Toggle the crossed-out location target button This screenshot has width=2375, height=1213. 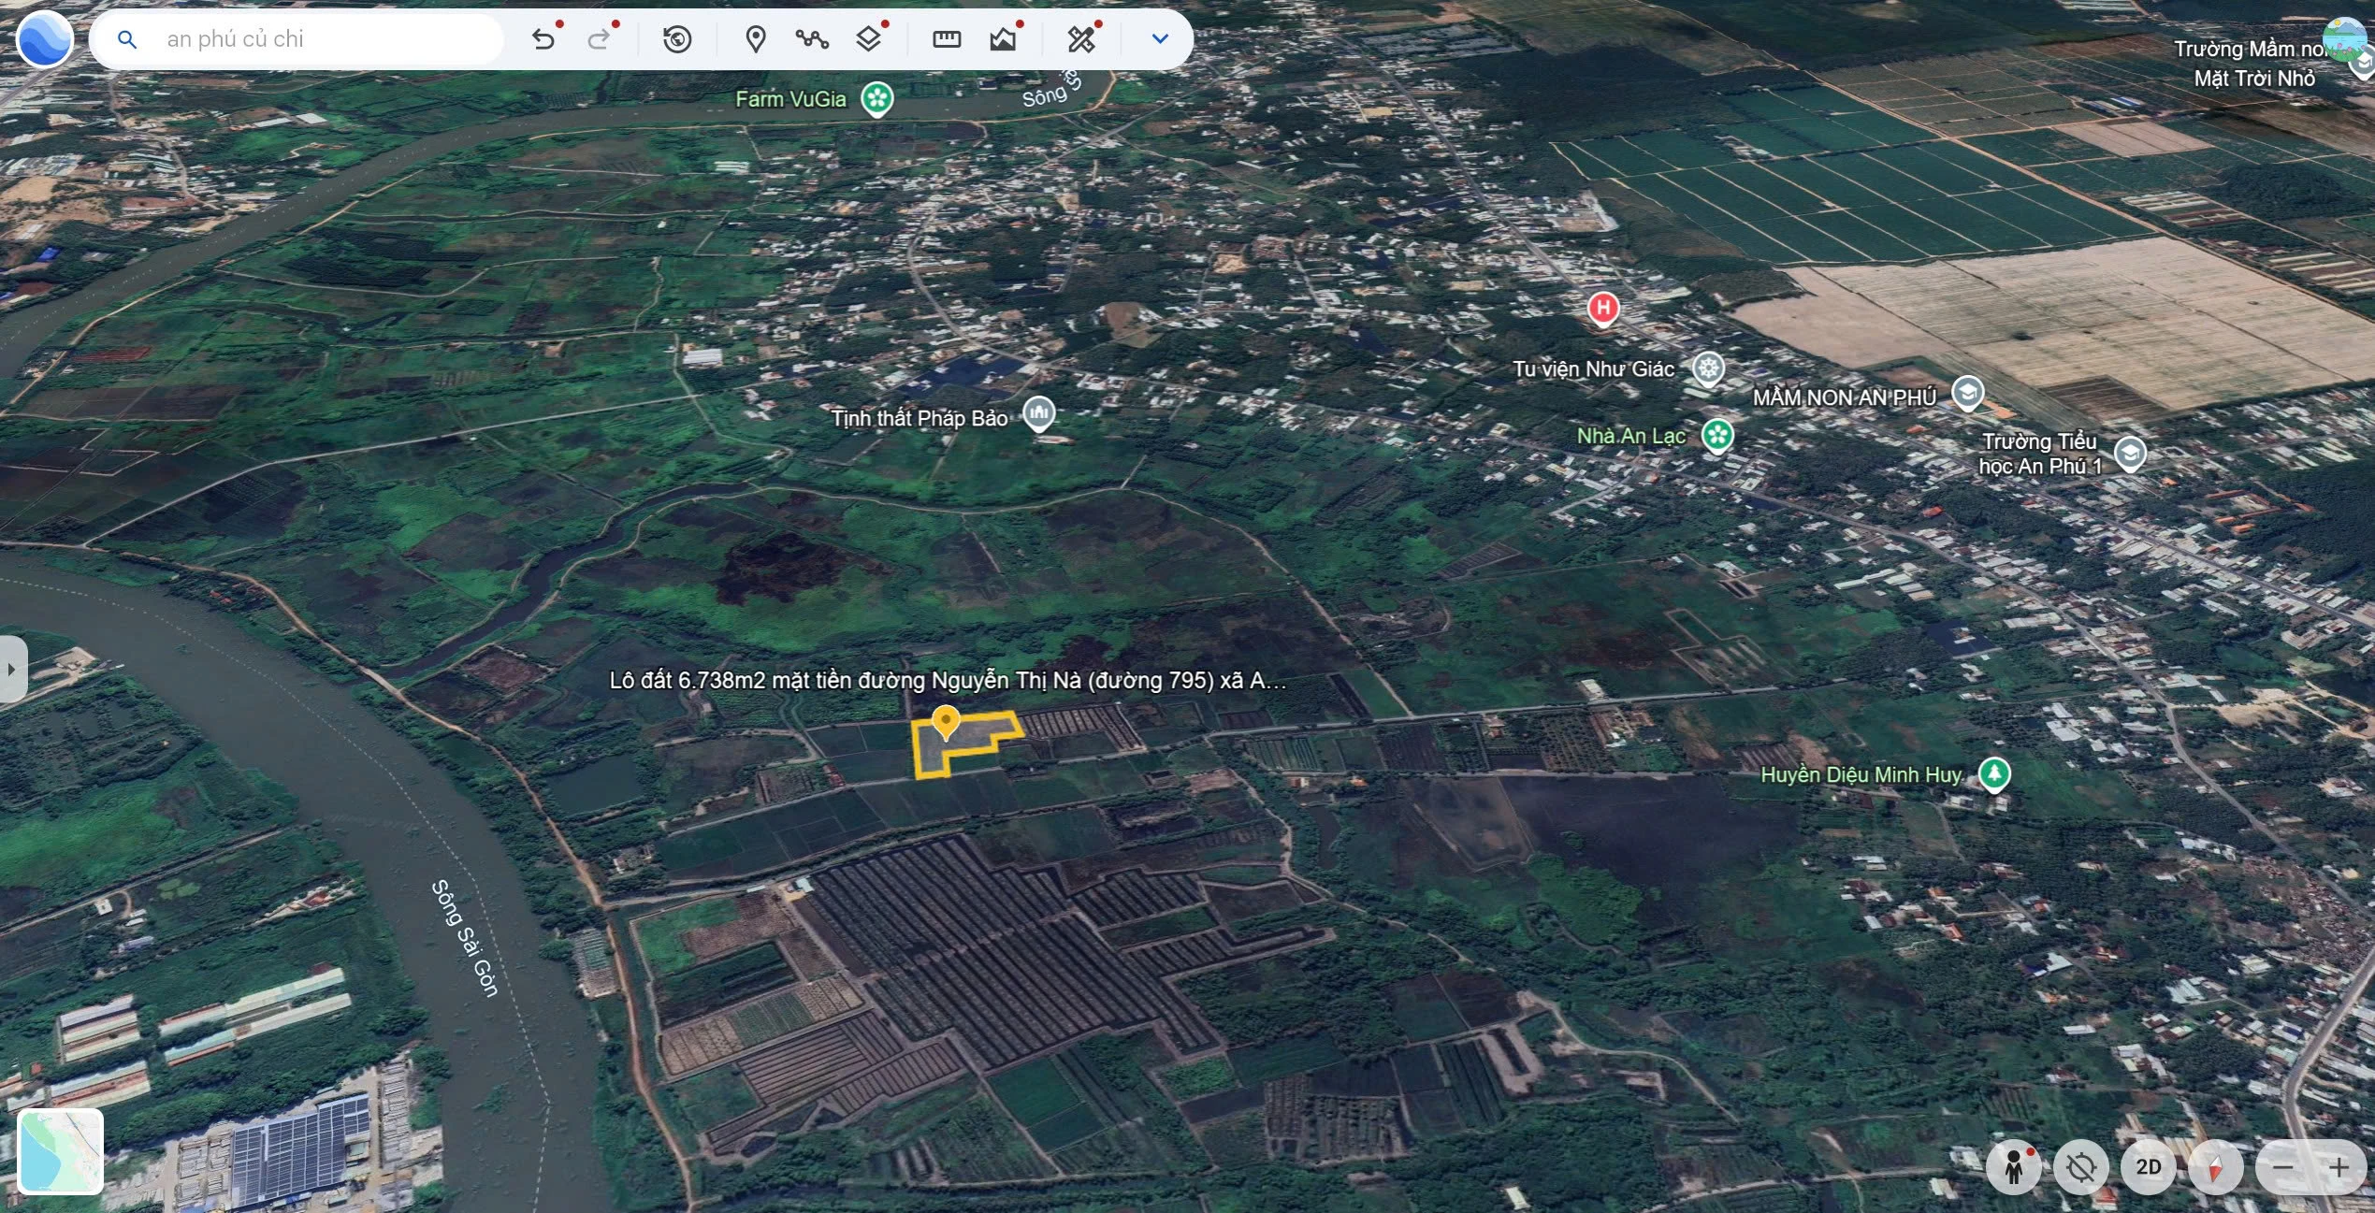tap(2081, 1167)
